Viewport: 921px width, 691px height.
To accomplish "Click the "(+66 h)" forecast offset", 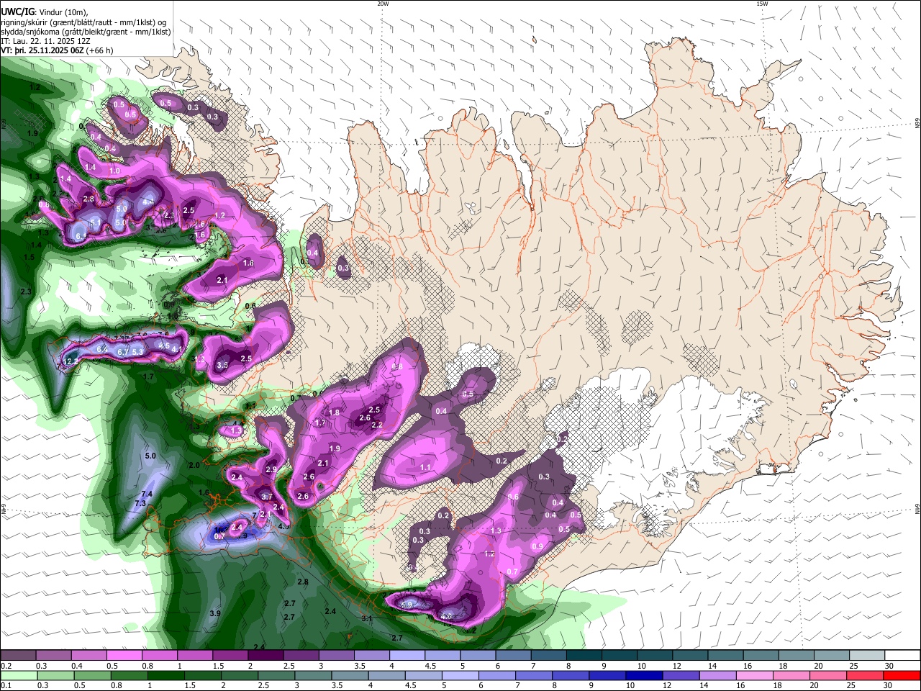I will click(100, 50).
